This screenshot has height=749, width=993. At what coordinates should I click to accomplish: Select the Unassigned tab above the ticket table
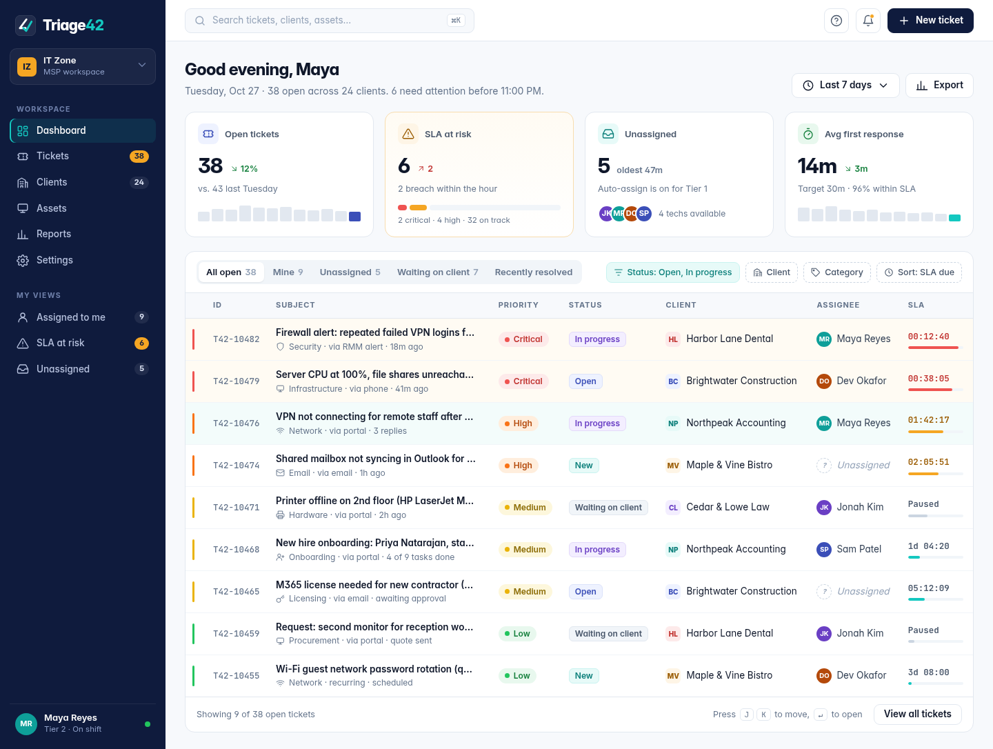(x=350, y=272)
